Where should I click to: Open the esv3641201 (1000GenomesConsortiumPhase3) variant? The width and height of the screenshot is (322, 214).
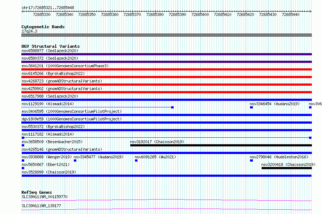tap(65, 66)
